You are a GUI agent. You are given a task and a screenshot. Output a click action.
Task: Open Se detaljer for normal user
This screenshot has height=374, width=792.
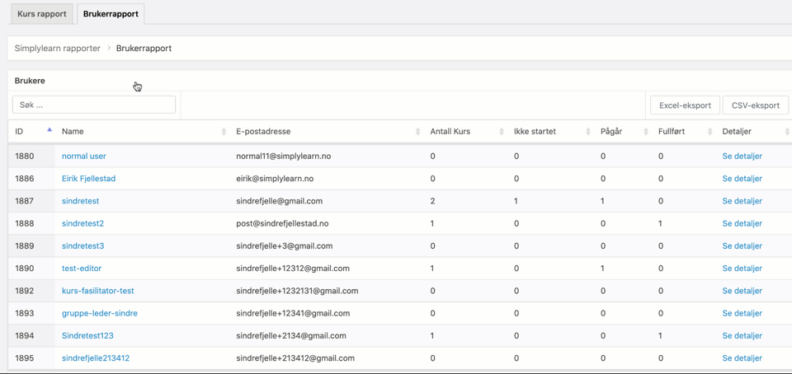[x=742, y=156]
